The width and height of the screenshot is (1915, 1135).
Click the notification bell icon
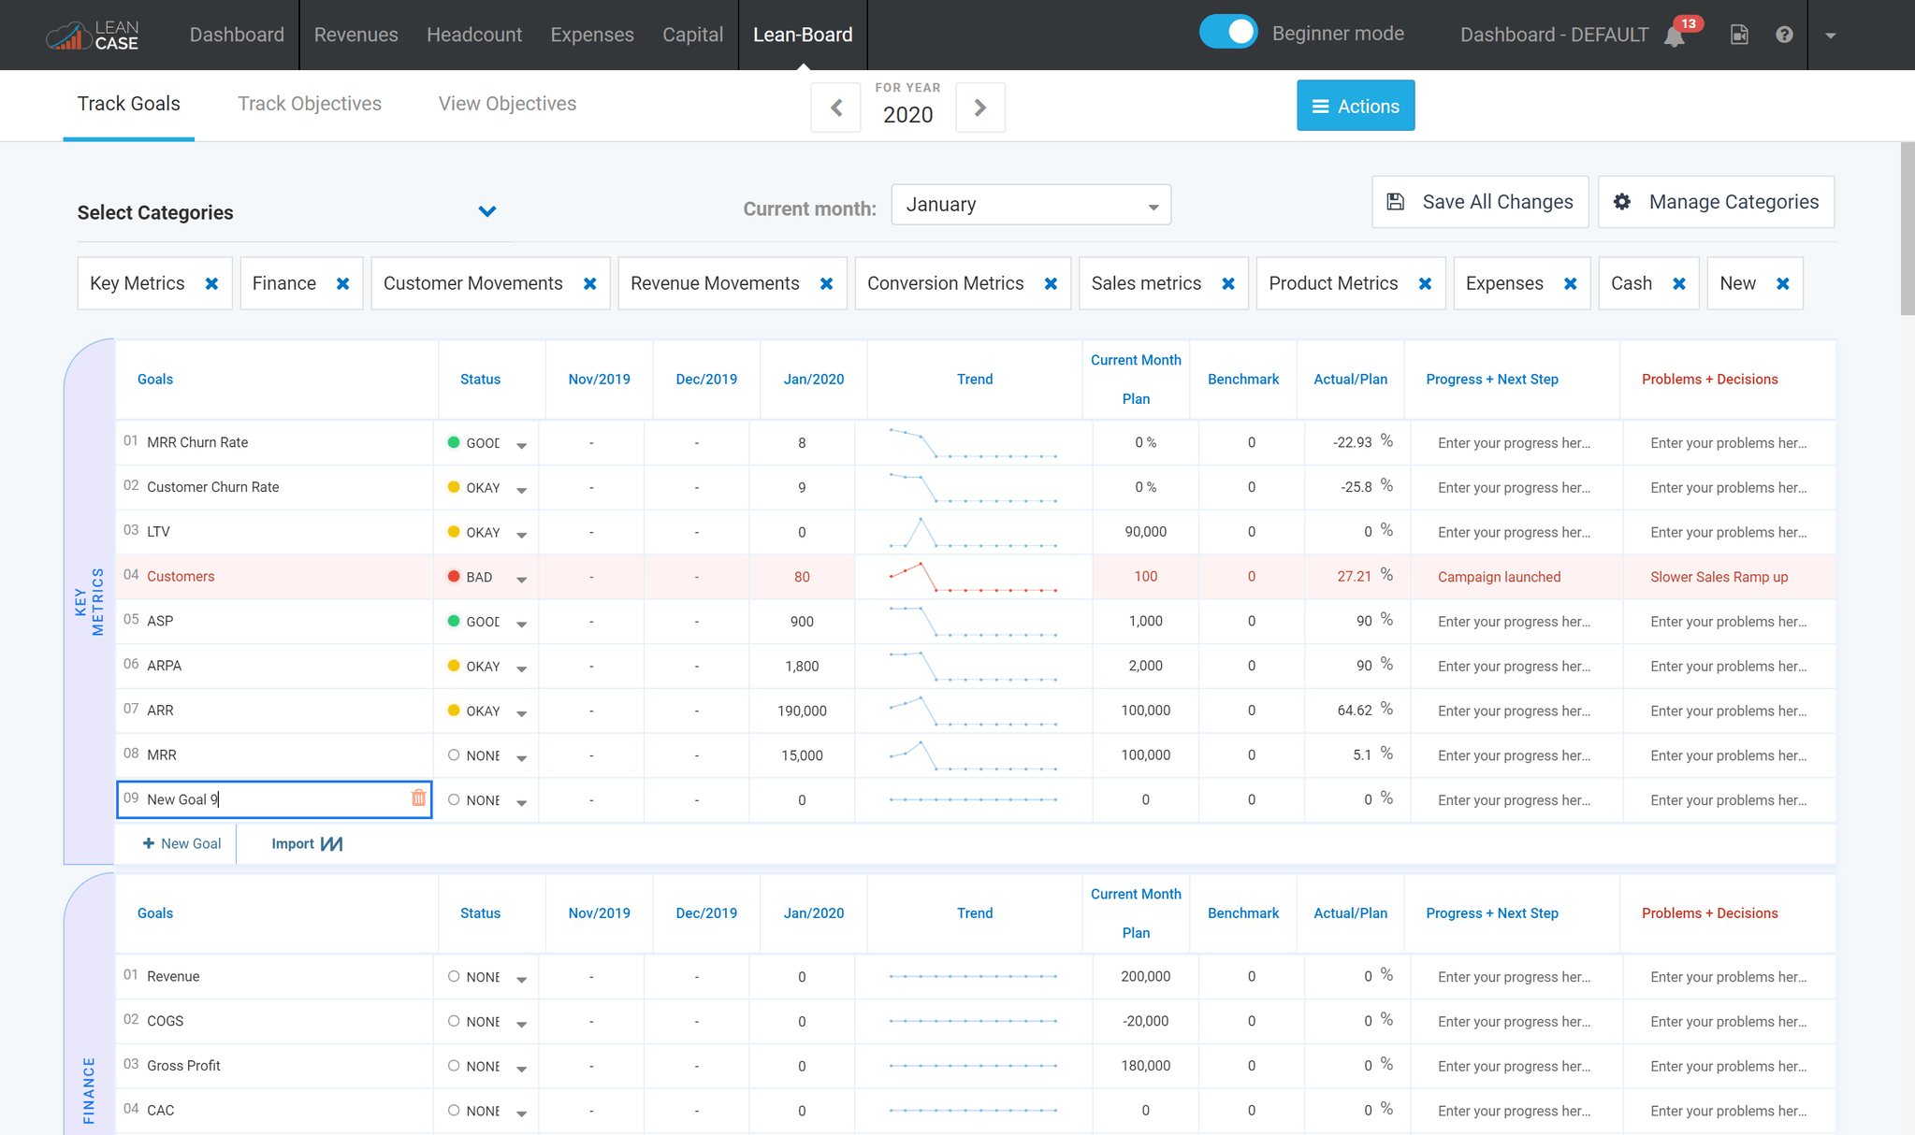click(x=1675, y=36)
